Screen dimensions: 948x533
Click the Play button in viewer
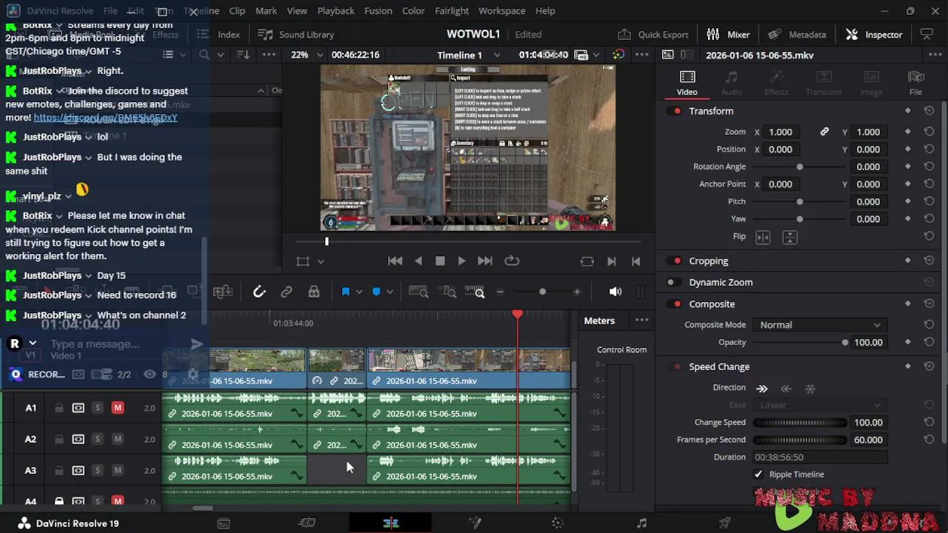pos(461,261)
